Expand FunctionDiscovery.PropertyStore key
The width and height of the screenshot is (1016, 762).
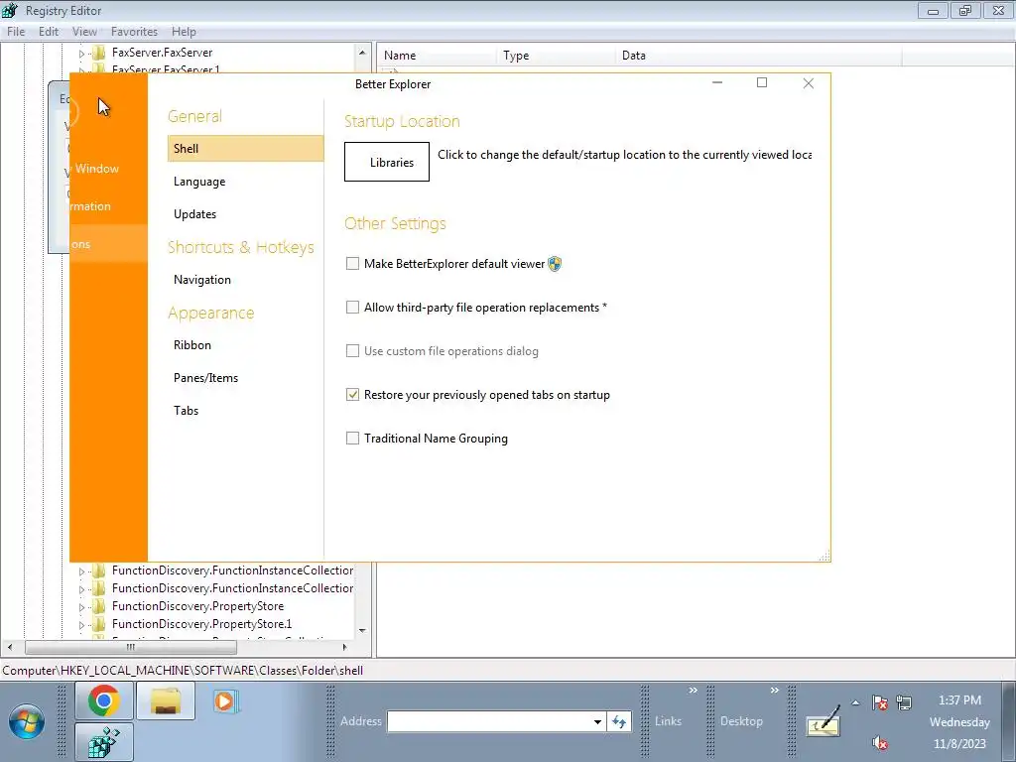tap(81, 607)
